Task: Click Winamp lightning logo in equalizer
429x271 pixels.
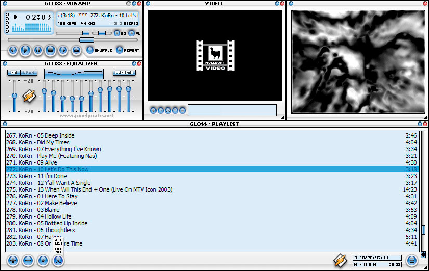Action: click(x=29, y=96)
